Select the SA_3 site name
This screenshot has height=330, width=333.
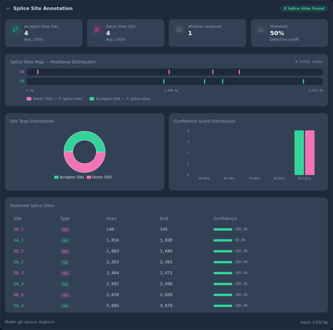tap(19, 284)
